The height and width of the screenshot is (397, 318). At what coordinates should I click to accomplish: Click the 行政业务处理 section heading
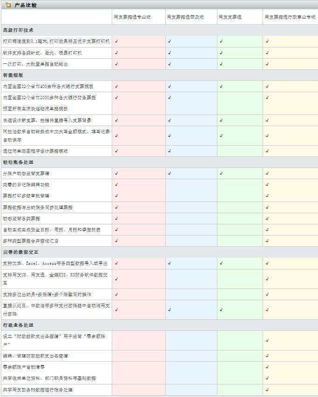(18, 325)
